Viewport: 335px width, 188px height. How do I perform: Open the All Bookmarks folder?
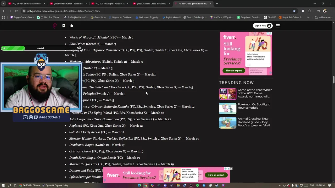point(324,17)
